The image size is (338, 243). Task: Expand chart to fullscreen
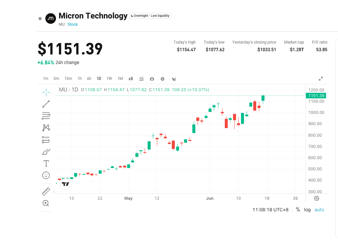[321, 79]
